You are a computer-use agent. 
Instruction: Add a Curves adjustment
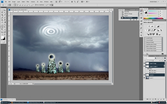tap(155, 26)
